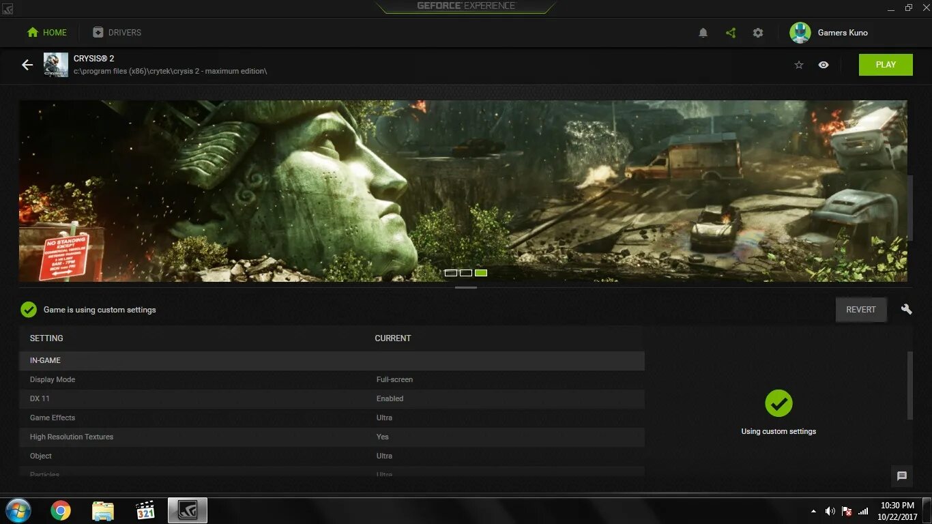
Task: Click the Revert button
Action: tap(861, 310)
